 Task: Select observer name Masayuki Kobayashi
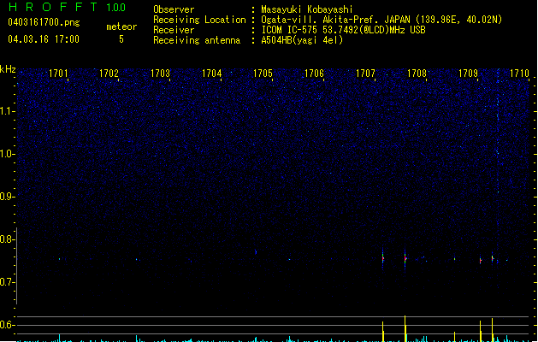tap(307, 9)
